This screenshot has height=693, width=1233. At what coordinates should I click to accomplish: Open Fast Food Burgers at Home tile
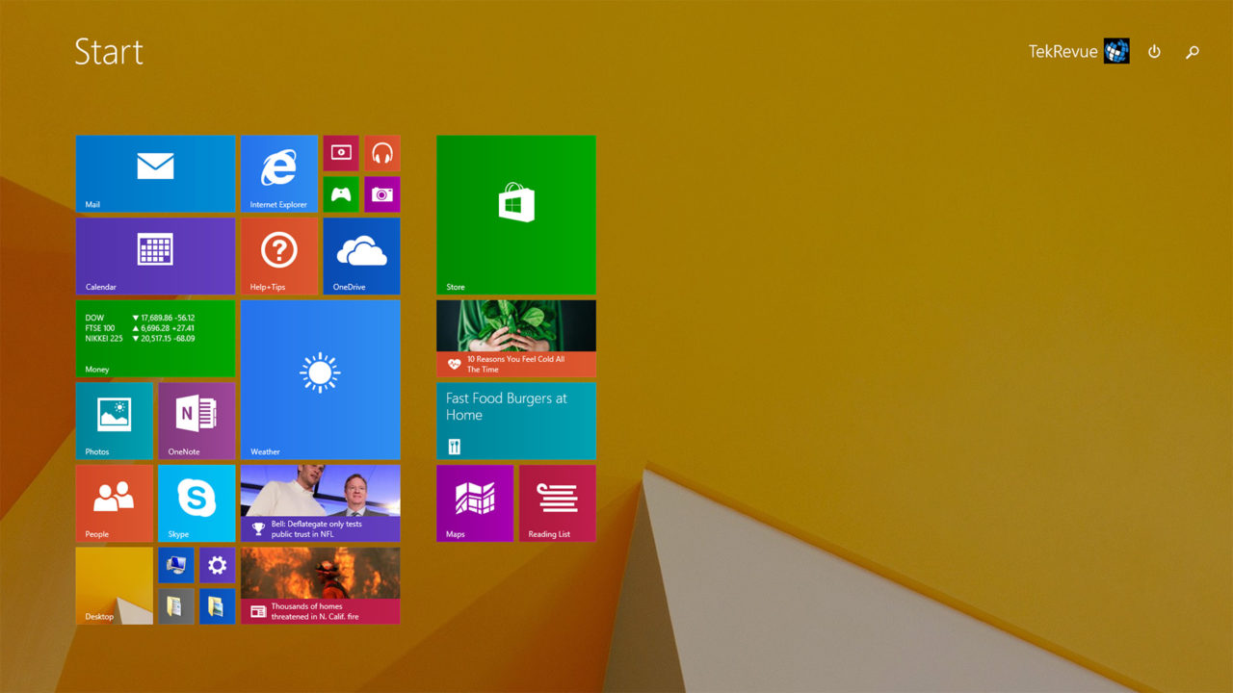tap(516, 422)
